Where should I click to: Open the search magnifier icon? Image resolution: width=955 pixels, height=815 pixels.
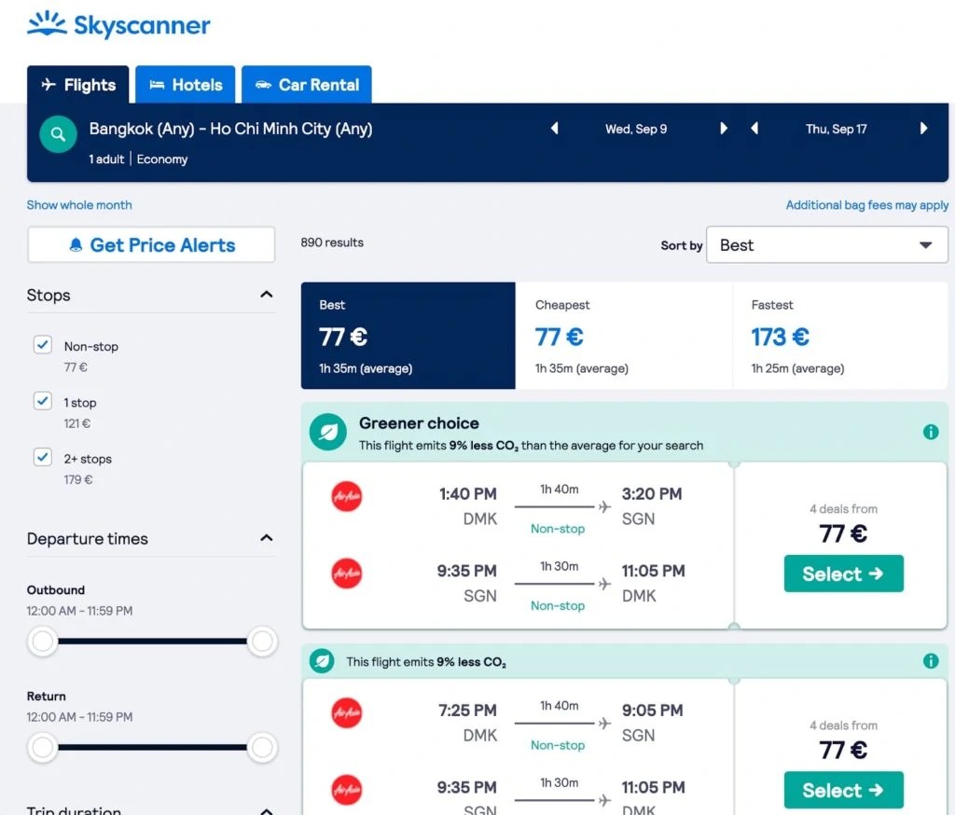(x=58, y=133)
